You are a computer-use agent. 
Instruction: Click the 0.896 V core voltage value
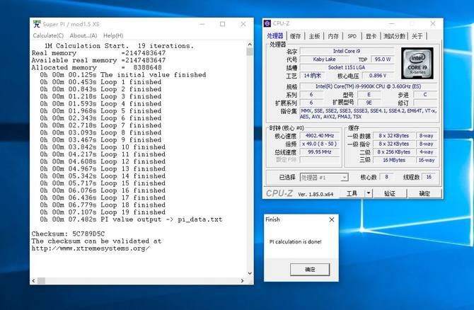coord(378,76)
